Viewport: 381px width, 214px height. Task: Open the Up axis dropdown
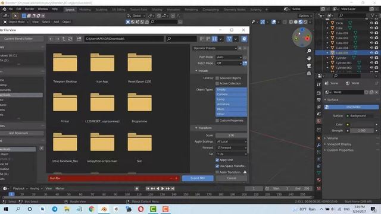[x=231, y=154]
